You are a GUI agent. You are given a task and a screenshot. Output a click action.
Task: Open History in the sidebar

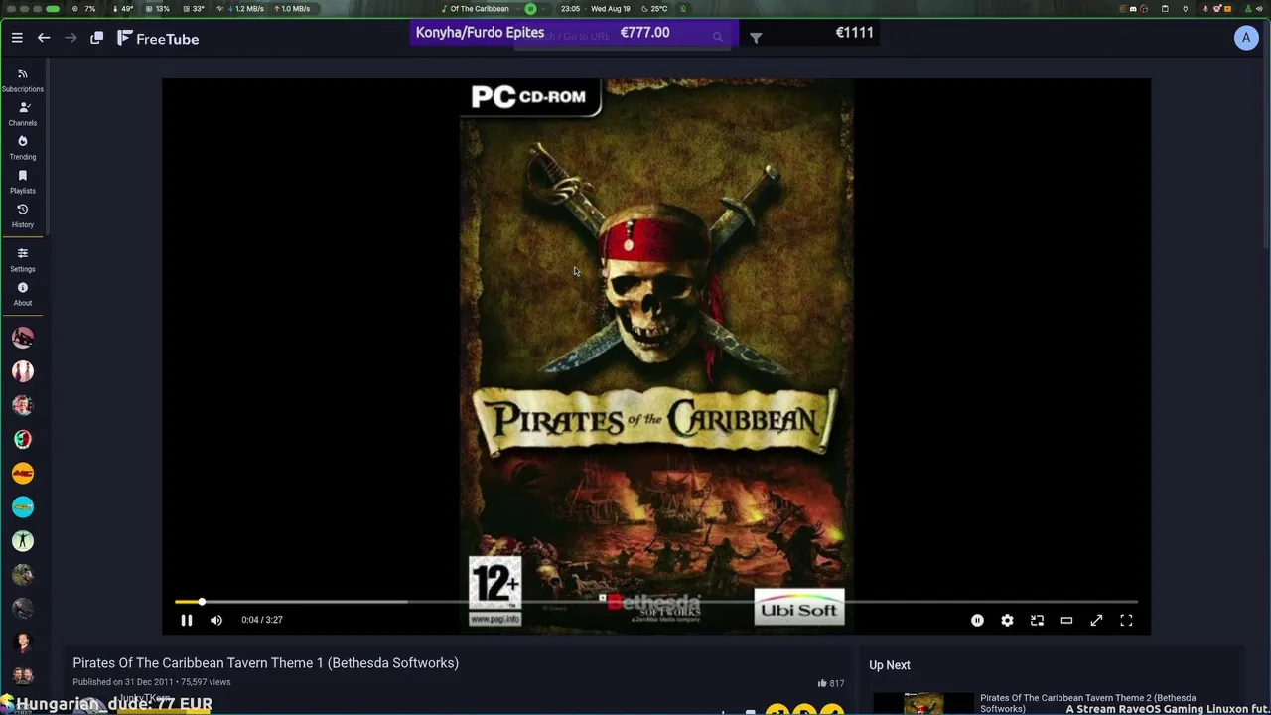coord(23,215)
